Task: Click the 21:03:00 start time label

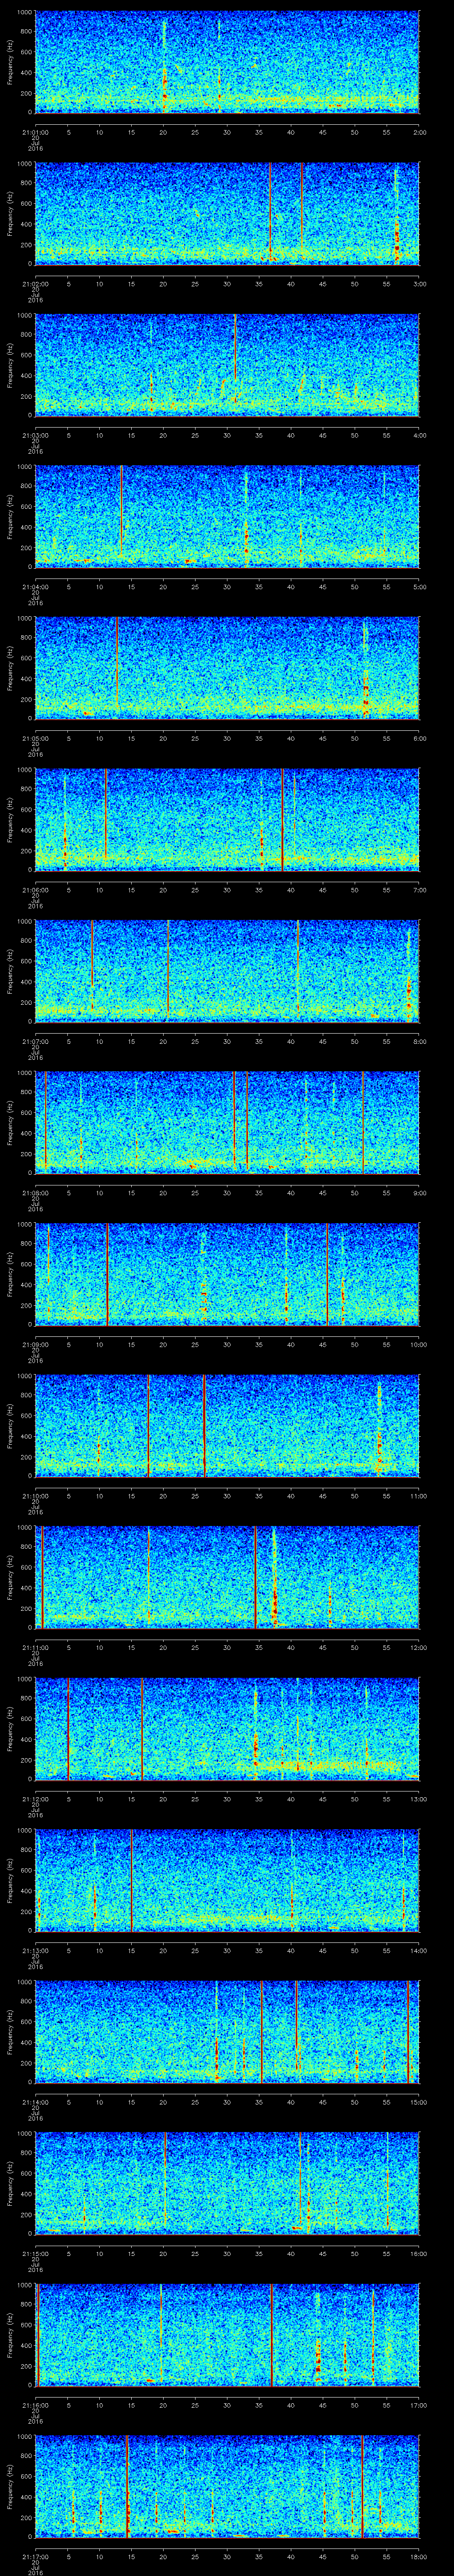Action: pos(35,435)
